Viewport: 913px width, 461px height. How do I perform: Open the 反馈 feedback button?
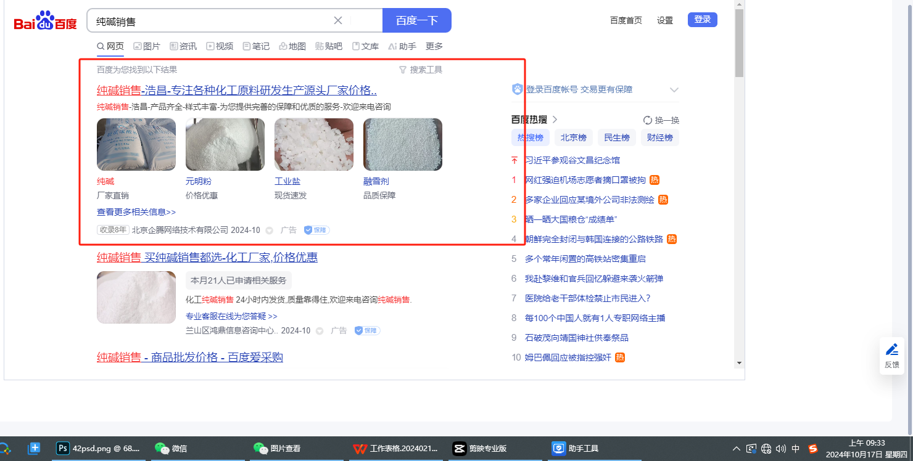pyautogui.click(x=892, y=356)
